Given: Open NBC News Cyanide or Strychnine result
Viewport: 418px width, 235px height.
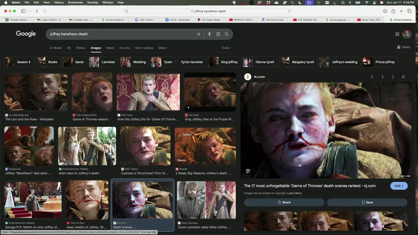Looking at the screenshot, I should (x=145, y=151).
